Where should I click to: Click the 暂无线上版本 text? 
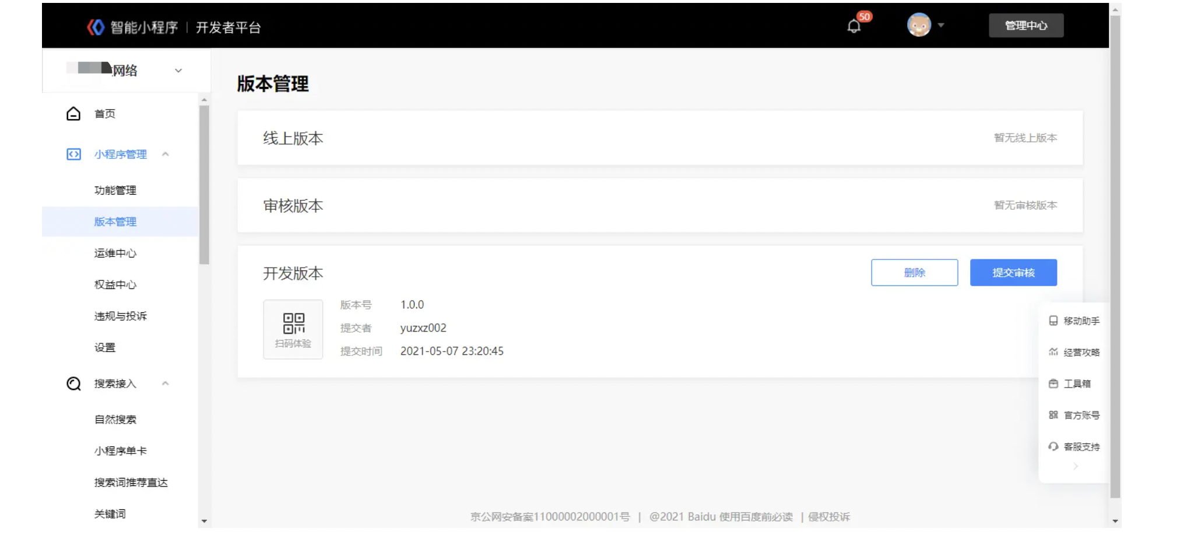tap(1026, 138)
